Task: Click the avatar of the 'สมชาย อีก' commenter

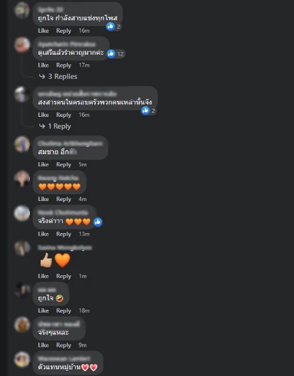Action: pyautogui.click(x=22, y=144)
